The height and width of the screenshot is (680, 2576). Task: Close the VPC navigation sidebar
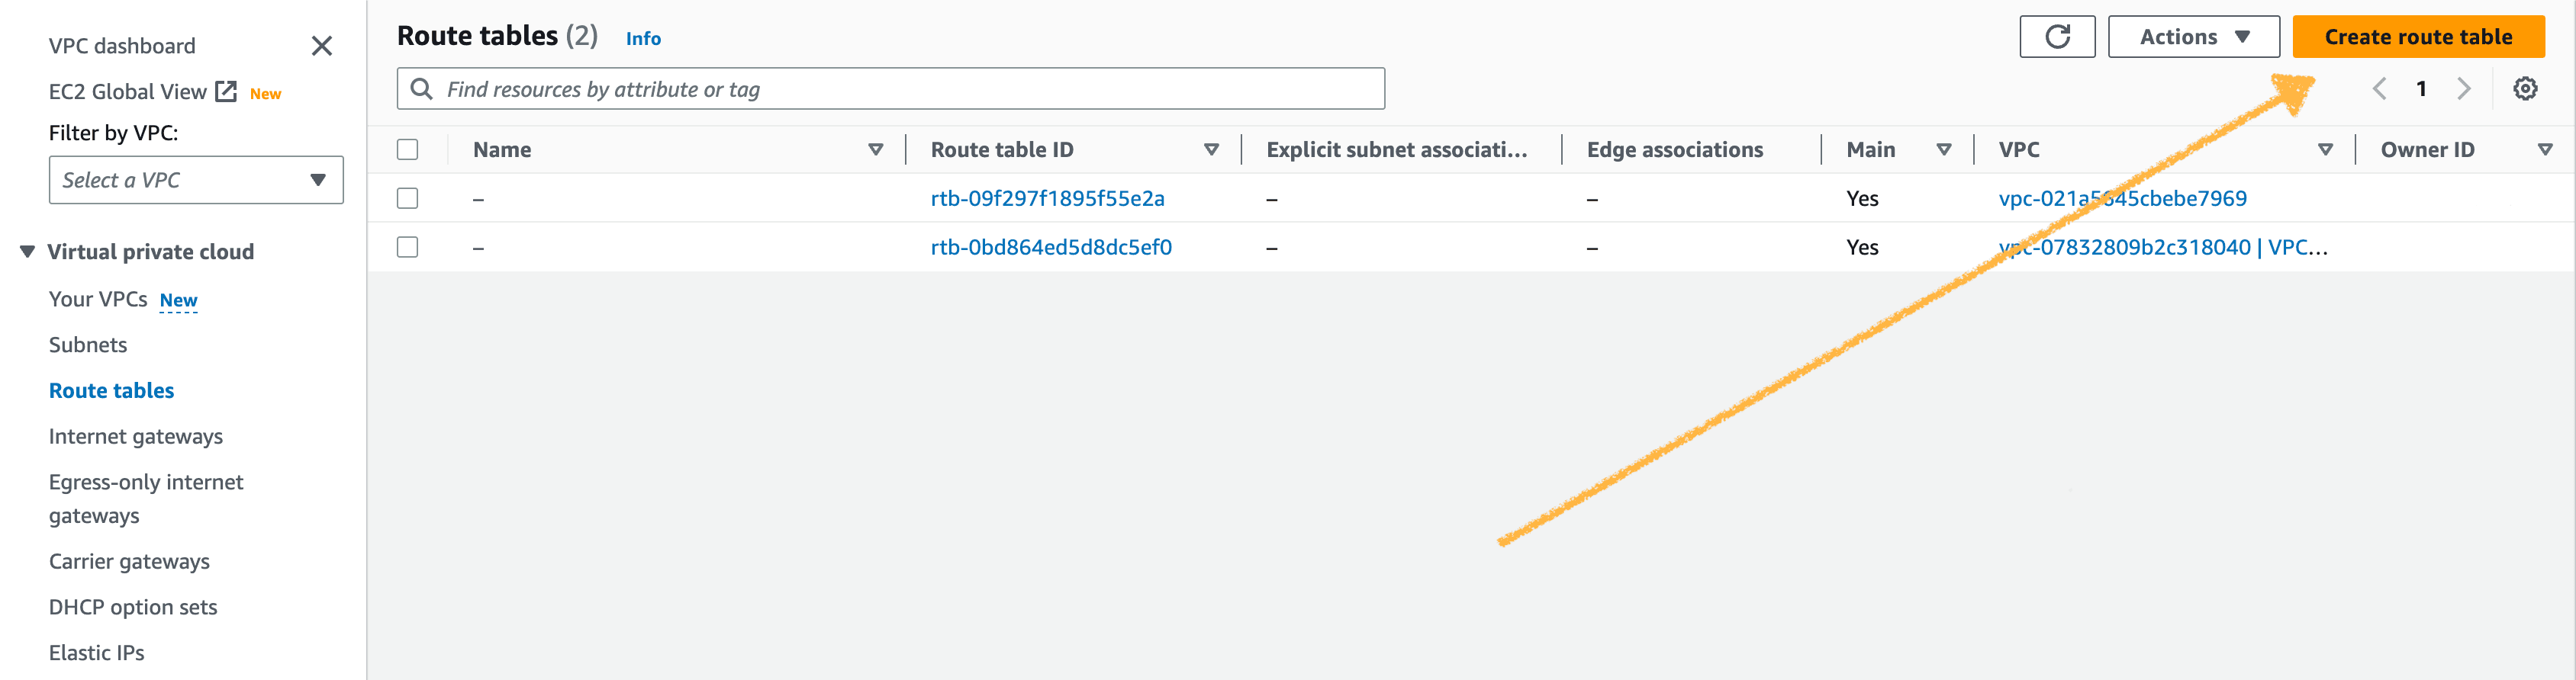pos(321,46)
